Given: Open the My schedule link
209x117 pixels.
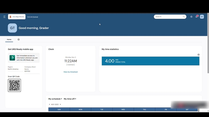Looking at the screenshot, I should [x=55, y=99].
